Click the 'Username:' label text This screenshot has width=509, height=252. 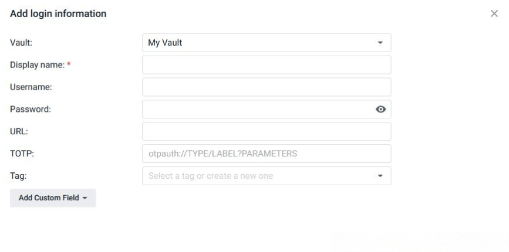[32, 87]
